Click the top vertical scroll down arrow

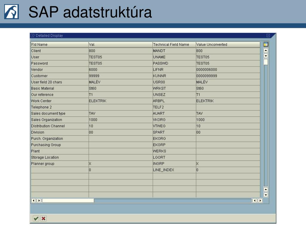point(266,56)
